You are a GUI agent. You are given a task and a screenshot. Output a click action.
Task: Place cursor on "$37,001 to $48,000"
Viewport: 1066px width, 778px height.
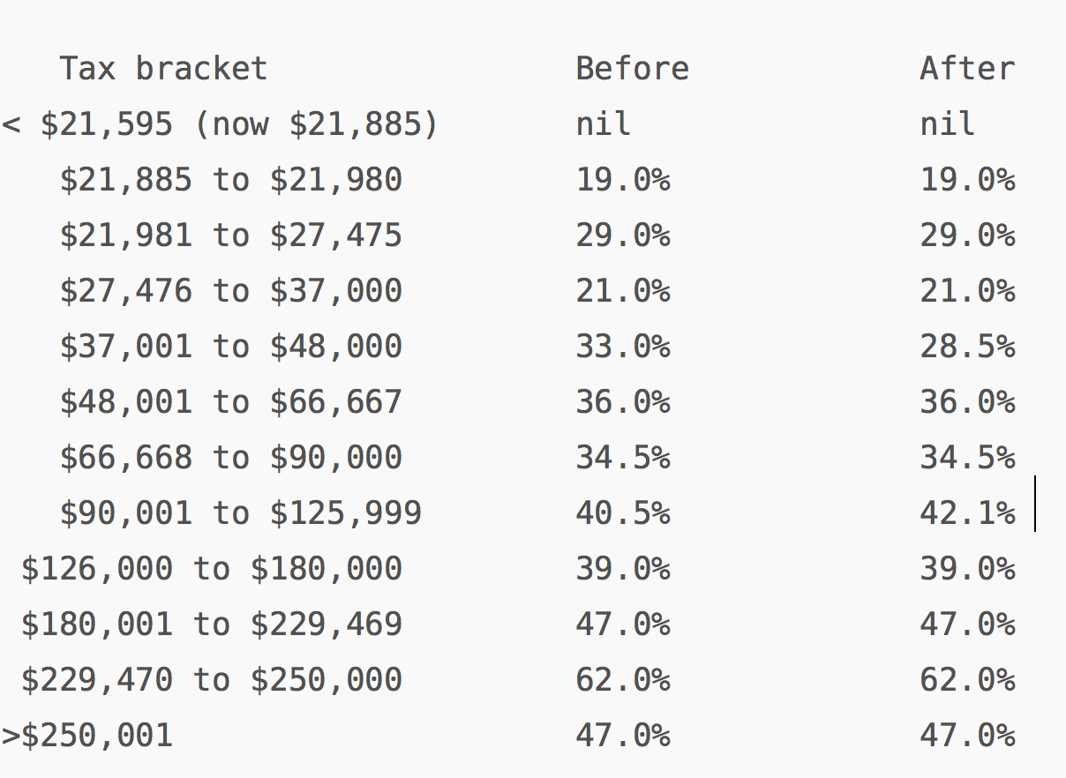[231, 347]
